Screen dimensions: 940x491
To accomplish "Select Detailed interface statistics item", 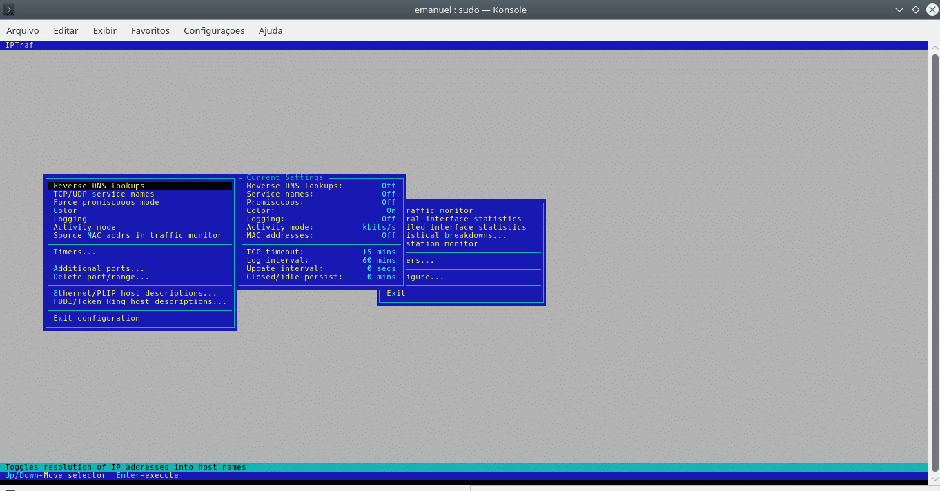I will (466, 227).
